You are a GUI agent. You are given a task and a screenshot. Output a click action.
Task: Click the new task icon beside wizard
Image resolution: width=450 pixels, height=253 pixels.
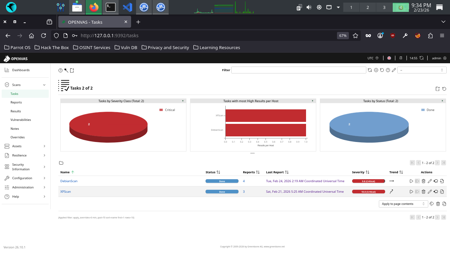click(72, 70)
